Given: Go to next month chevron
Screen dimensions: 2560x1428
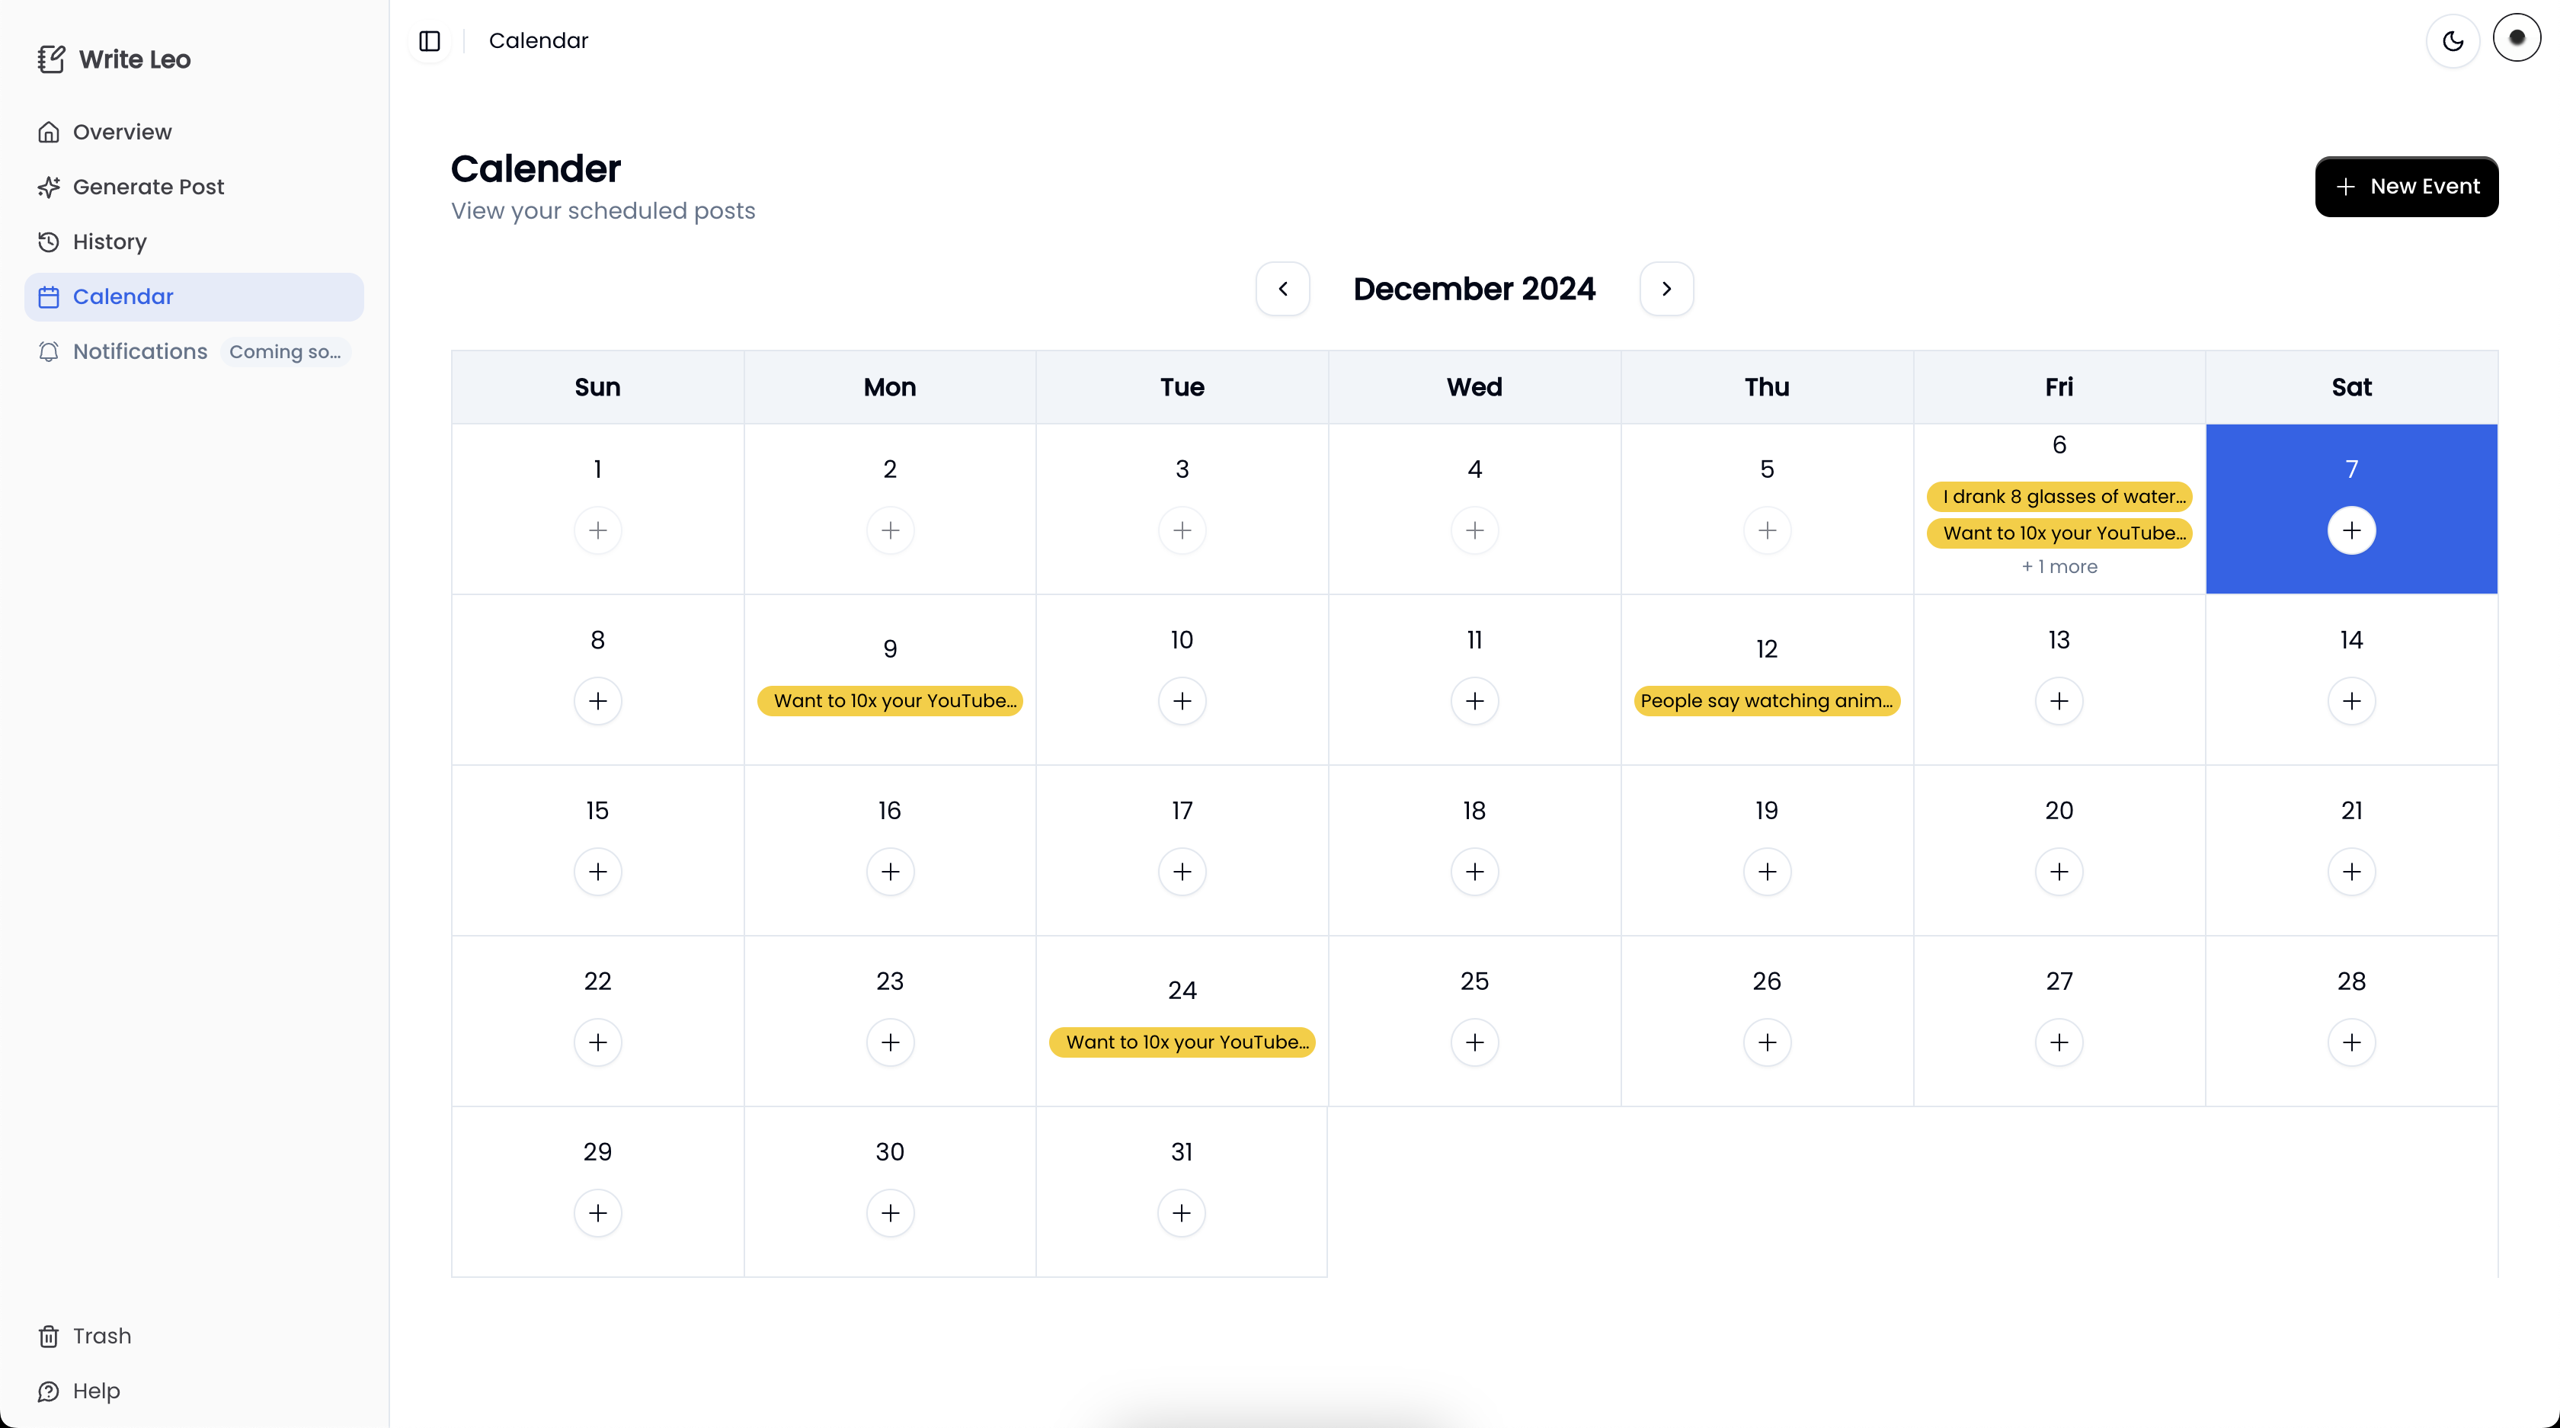Looking at the screenshot, I should tap(1666, 288).
